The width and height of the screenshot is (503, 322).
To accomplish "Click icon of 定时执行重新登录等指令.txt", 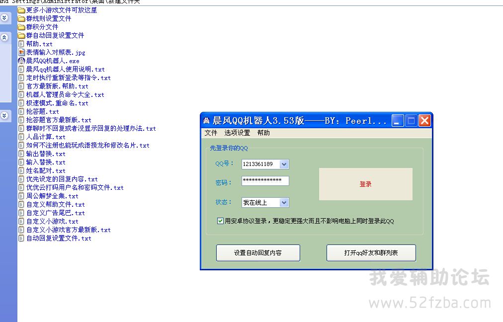I will point(21,78).
